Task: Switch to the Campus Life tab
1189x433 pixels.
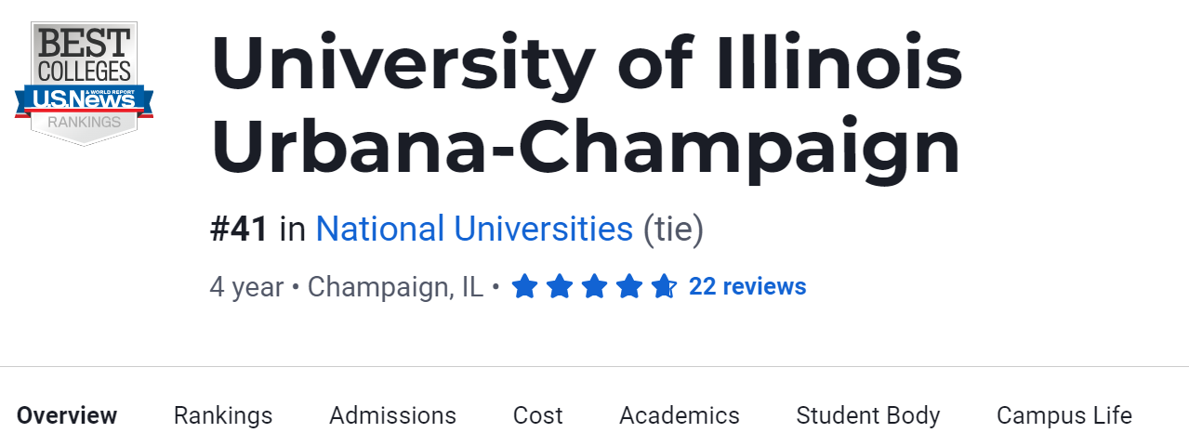Action: 1063,414
